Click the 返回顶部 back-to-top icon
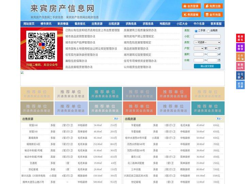245x184 pixels. click(240, 85)
